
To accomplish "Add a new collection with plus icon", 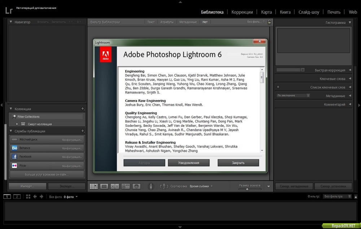I will click(x=83, y=108).
